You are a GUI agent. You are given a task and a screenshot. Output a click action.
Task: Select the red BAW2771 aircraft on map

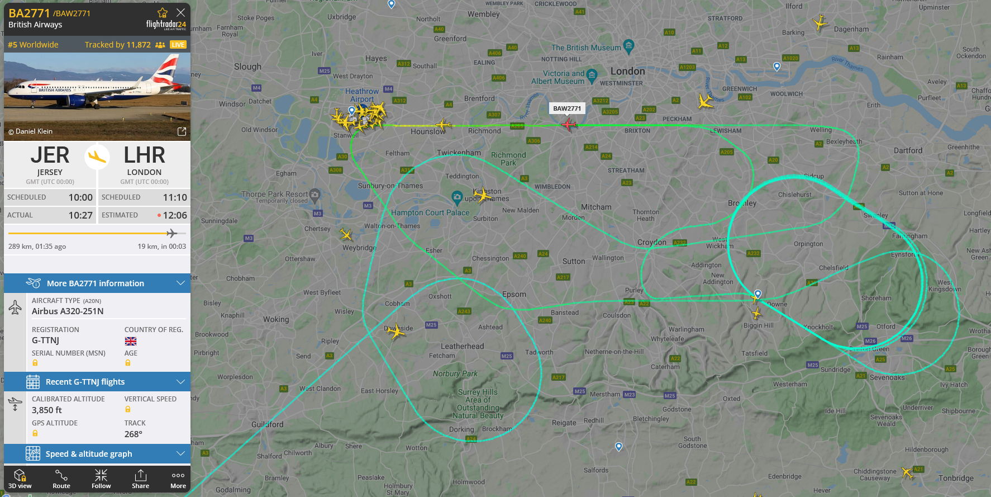pos(569,124)
